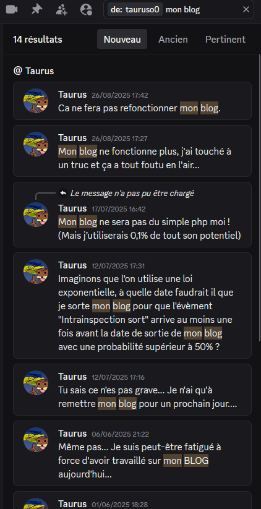261x509 pixels.
Task: Start a video call with camera icon
Action: [x=12, y=9]
